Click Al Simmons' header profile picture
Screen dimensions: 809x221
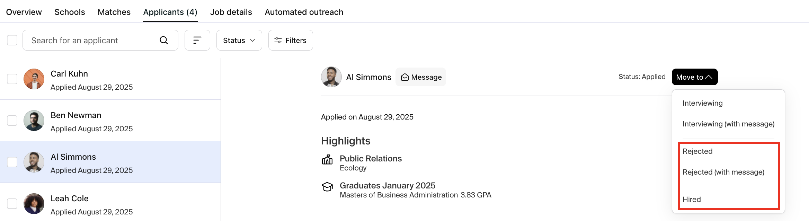(331, 77)
